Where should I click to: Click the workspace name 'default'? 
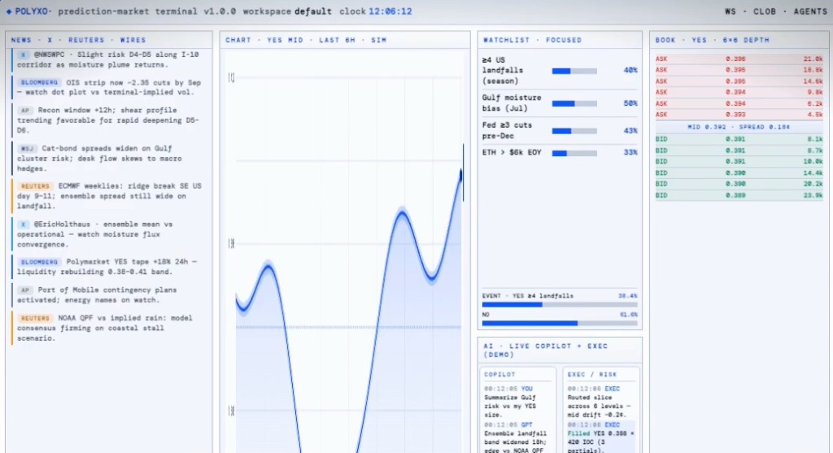pyautogui.click(x=313, y=11)
